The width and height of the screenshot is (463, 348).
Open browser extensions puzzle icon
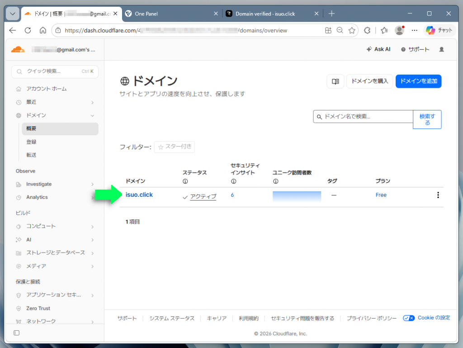(367, 30)
